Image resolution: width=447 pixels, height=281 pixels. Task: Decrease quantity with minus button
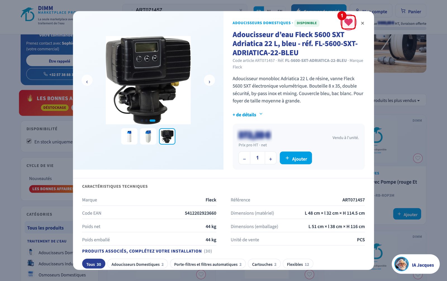244,158
